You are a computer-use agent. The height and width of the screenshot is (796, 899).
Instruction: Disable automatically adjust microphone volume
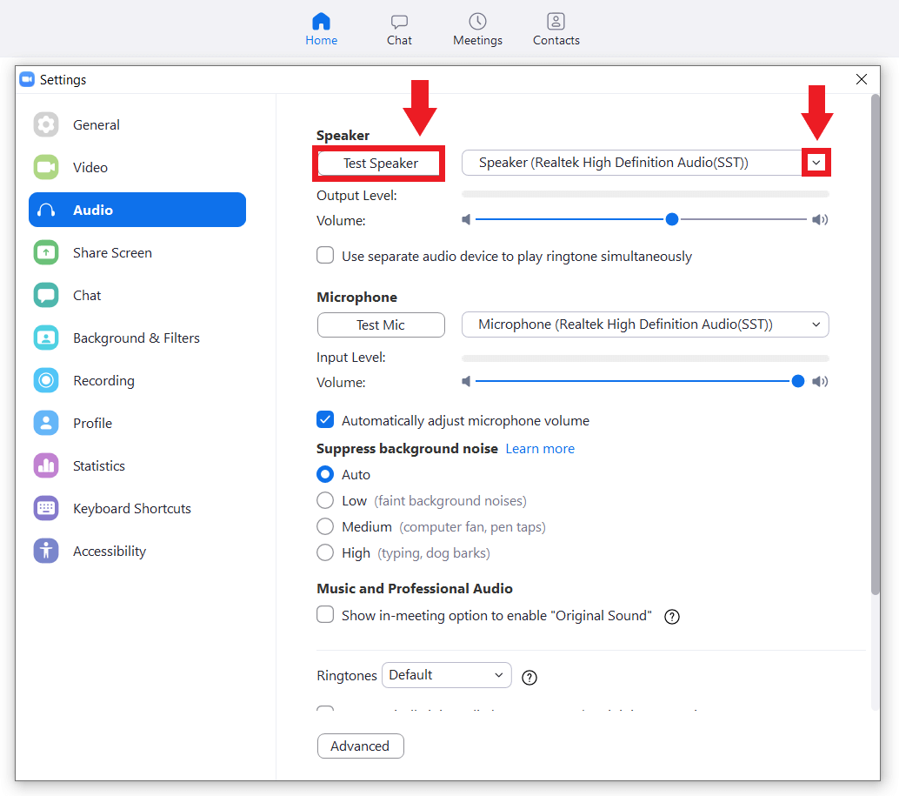[324, 419]
